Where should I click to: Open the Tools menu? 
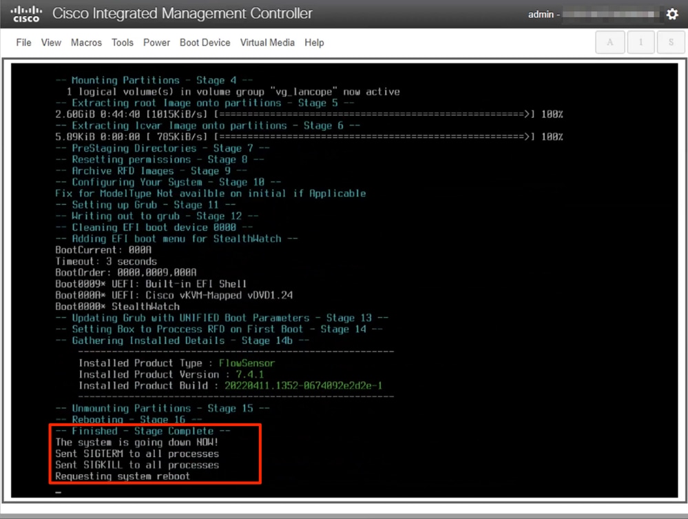click(x=123, y=43)
